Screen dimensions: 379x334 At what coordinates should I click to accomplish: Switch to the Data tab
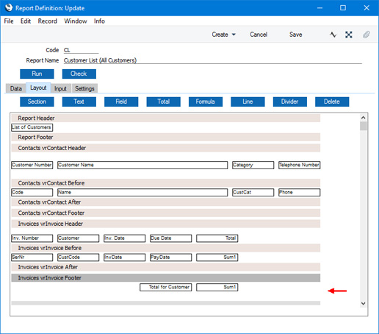coord(16,88)
